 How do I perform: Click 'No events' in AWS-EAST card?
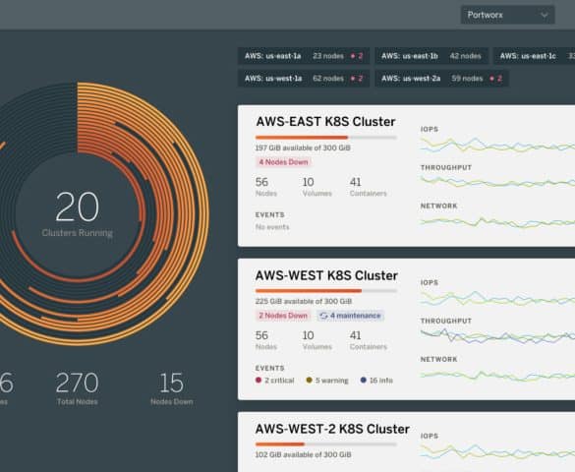coord(272,227)
